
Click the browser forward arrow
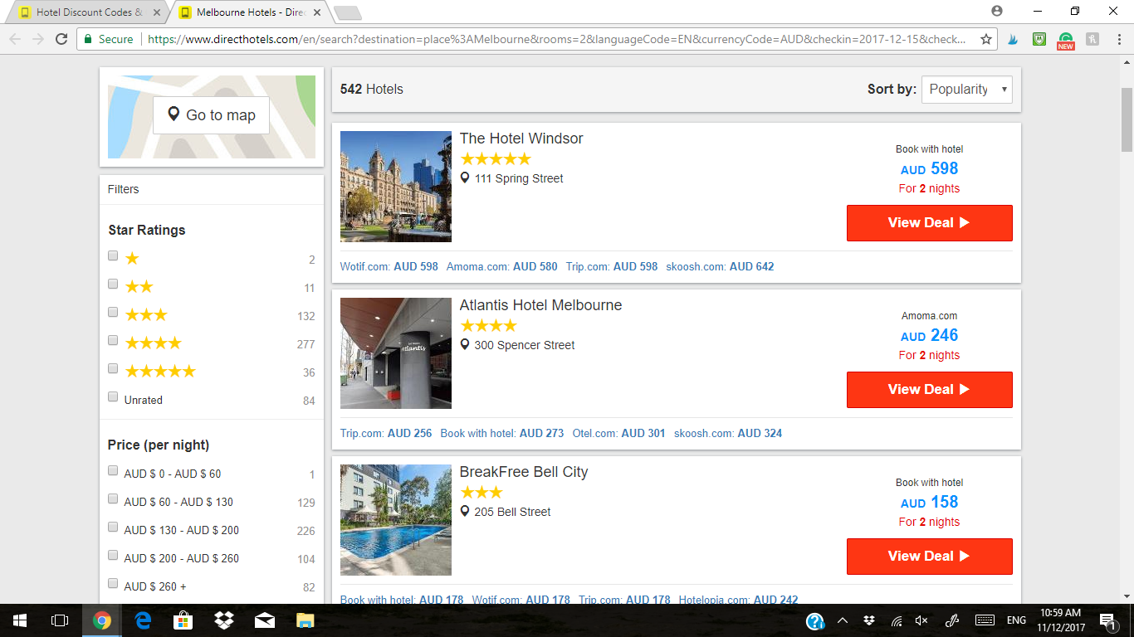[38, 39]
